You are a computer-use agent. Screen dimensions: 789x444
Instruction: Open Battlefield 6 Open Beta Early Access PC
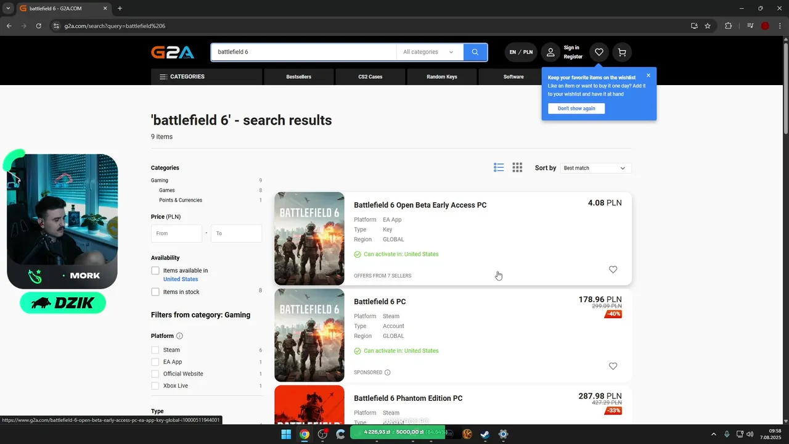(420, 205)
